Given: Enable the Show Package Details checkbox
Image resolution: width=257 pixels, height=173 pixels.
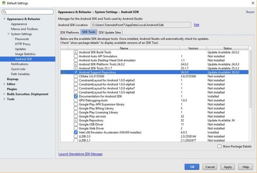Looking at the screenshot, I should click(220, 146).
